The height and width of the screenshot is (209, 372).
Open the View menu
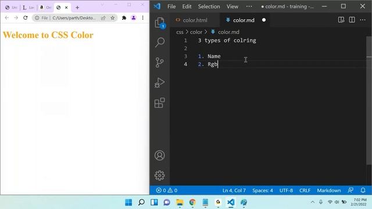[x=233, y=6]
